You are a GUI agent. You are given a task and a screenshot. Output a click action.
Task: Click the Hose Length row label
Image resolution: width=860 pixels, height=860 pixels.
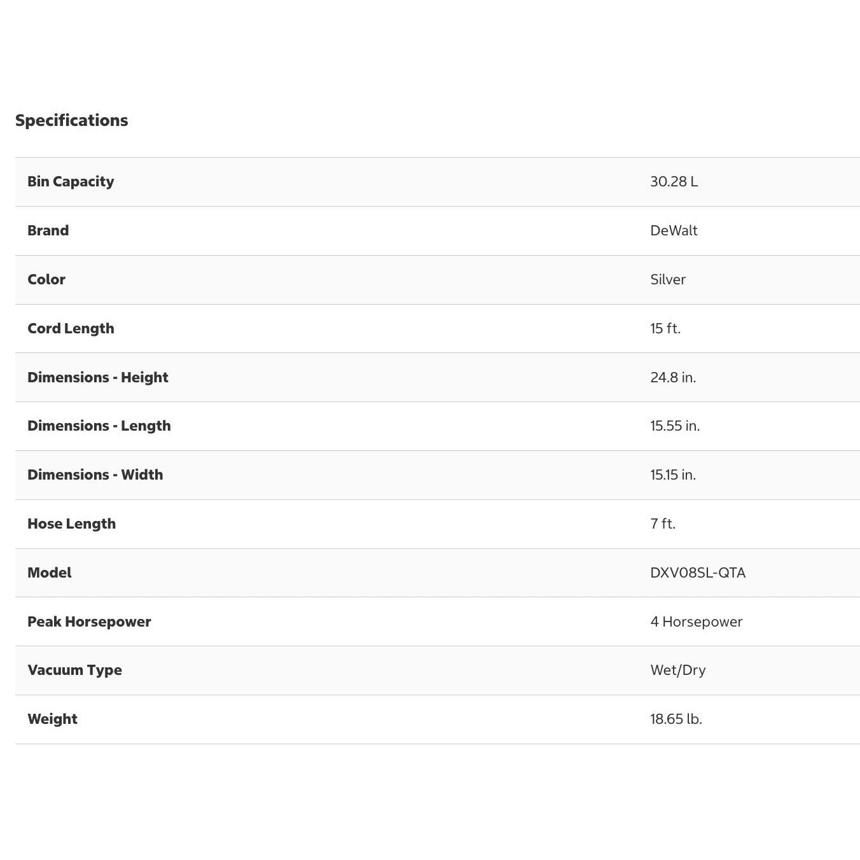tap(71, 524)
